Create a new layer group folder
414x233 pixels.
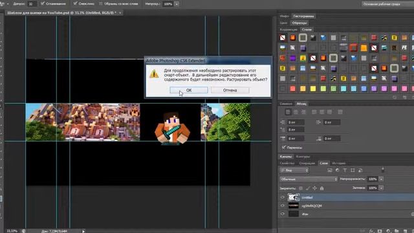[397, 231]
